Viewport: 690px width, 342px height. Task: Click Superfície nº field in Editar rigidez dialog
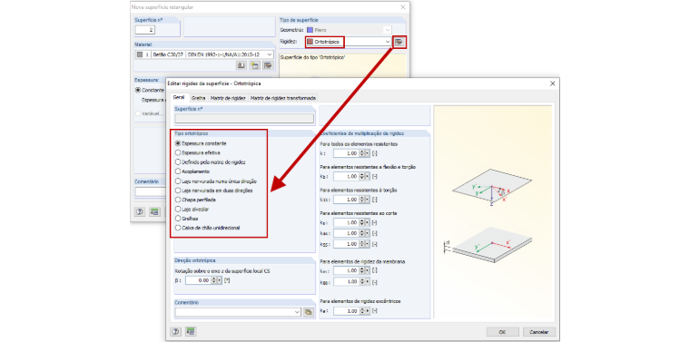pyautogui.click(x=244, y=118)
